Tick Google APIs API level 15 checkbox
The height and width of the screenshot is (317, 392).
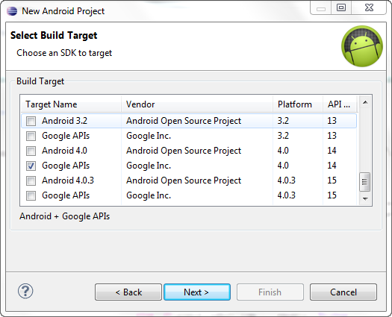[31, 195]
